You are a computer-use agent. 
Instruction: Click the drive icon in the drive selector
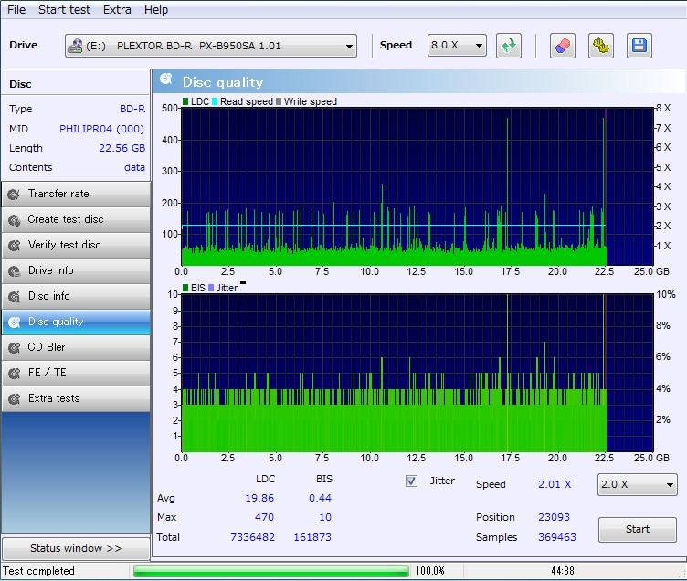75,46
